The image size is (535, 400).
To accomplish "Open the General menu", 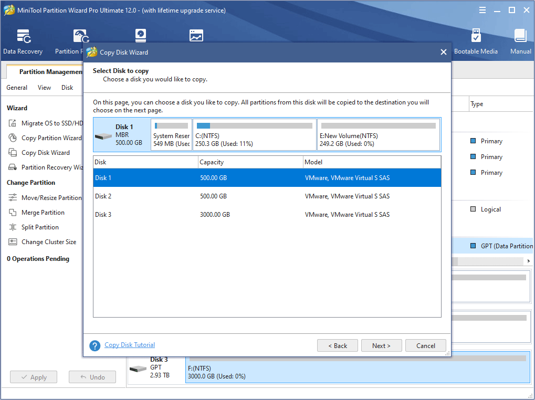I will [17, 88].
